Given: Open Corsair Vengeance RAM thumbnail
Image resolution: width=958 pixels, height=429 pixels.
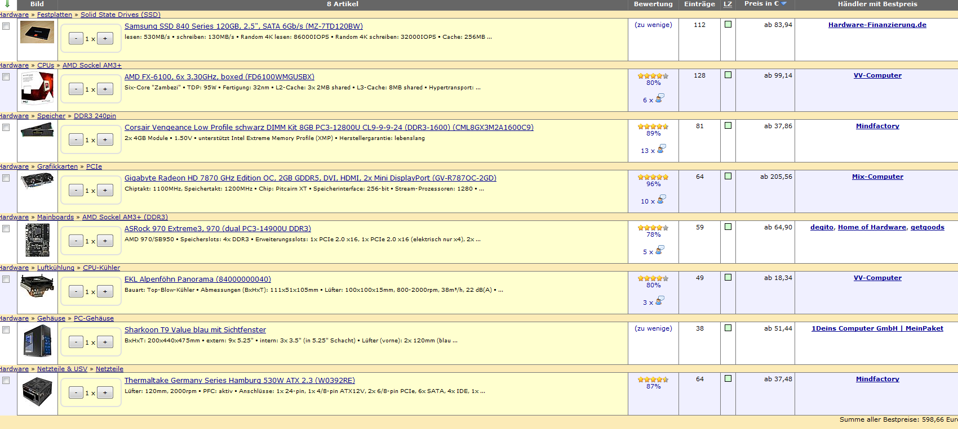Looking at the screenshot, I should 37,130.
